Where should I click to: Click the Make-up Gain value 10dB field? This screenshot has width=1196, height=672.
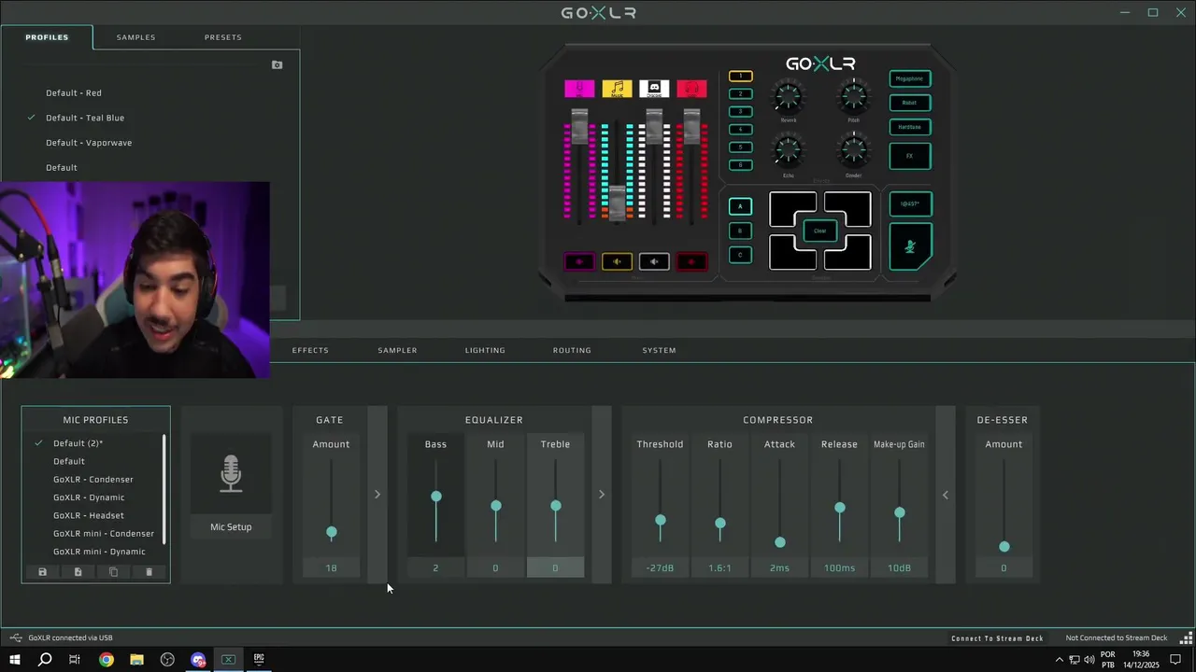899,567
